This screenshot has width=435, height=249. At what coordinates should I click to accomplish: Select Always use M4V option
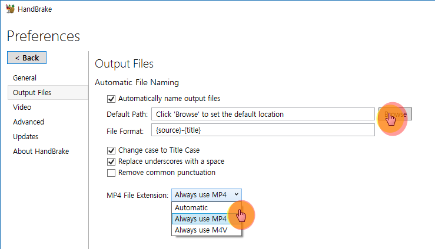coord(207,230)
